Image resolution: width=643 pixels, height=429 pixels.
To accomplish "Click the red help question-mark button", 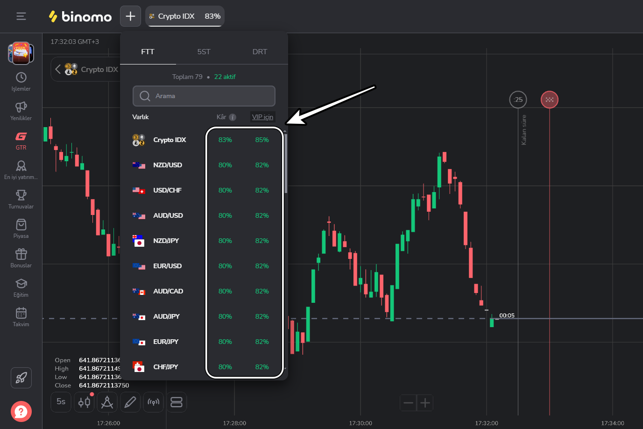I will [x=21, y=412].
